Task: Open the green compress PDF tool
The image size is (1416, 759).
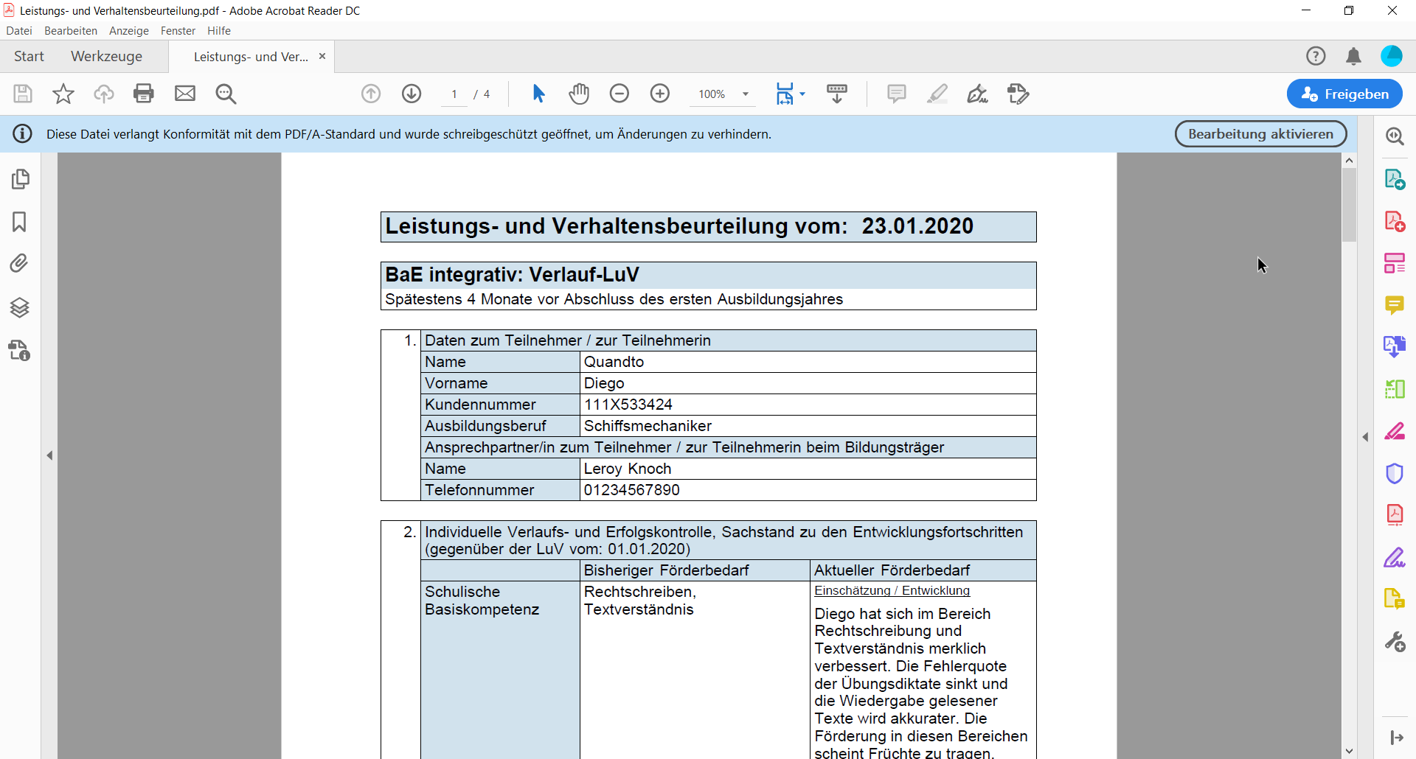Action: tap(1395, 389)
